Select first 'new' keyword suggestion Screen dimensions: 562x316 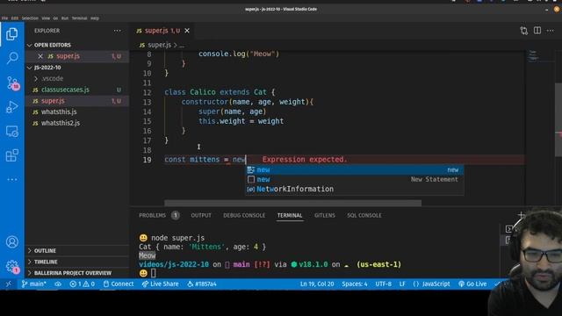(x=354, y=169)
